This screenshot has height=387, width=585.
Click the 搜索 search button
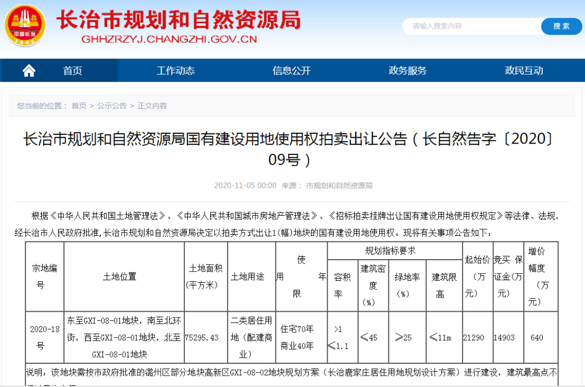coord(561,26)
